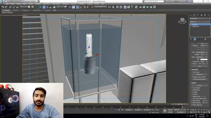Activate the Unlink Selection tool
Image resolution: width=211 pixels, height=118 pixels.
point(14,7)
